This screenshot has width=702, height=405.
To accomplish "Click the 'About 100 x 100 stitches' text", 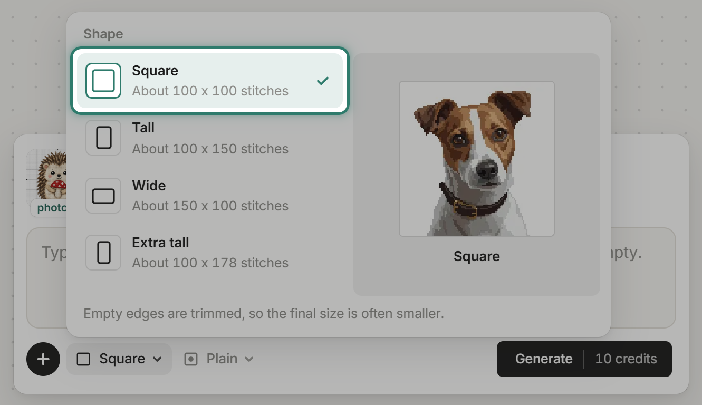I will click(210, 91).
